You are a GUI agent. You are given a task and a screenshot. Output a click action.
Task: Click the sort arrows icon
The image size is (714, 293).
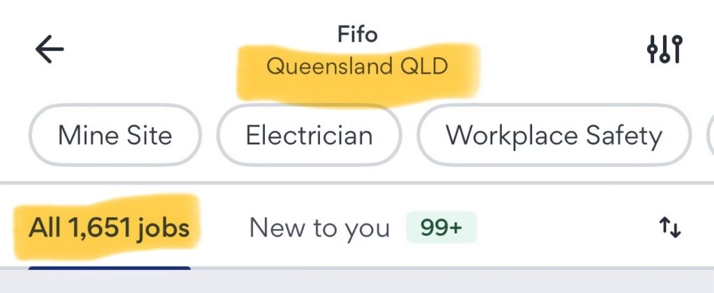point(669,228)
